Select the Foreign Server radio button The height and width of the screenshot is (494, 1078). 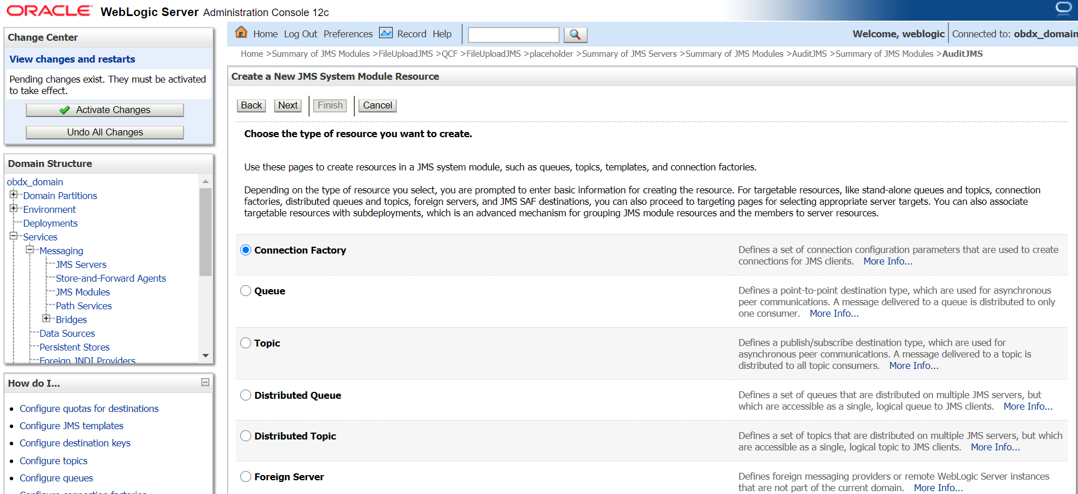(x=245, y=477)
